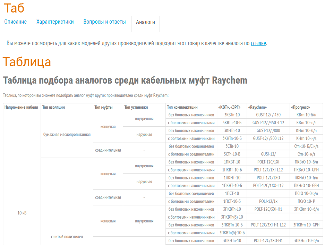Click cell '3КНТп-10'
This screenshot has height=245, width=325.
coord(232,130)
